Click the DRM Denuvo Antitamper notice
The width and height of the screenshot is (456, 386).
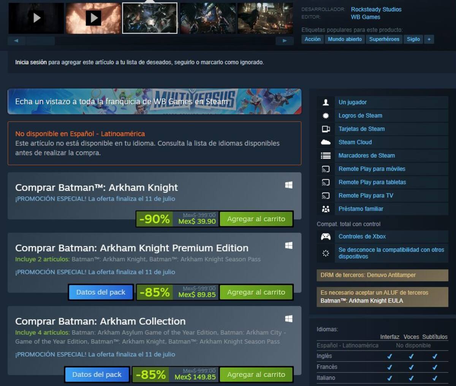coord(382,275)
